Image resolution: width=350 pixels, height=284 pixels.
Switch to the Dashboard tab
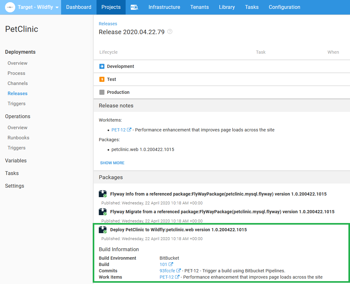pyautogui.click(x=78, y=7)
